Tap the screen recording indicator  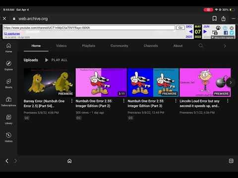click(208, 10)
